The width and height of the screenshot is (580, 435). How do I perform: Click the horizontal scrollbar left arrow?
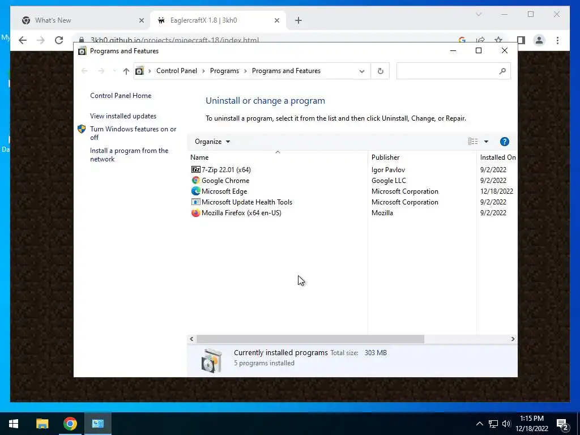click(191, 339)
